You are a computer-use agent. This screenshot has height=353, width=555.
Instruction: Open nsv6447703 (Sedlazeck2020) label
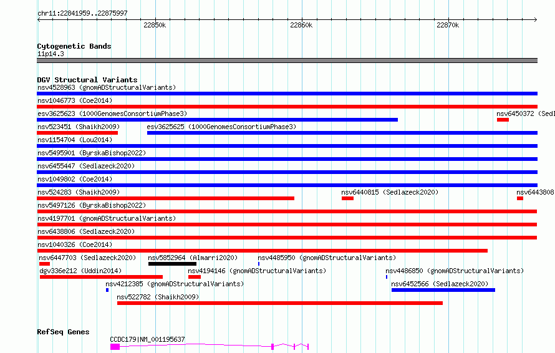(87, 258)
